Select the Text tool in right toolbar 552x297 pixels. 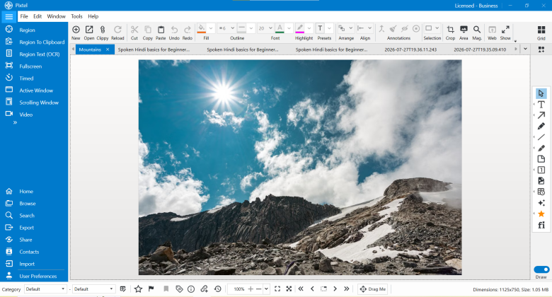click(541, 105)
